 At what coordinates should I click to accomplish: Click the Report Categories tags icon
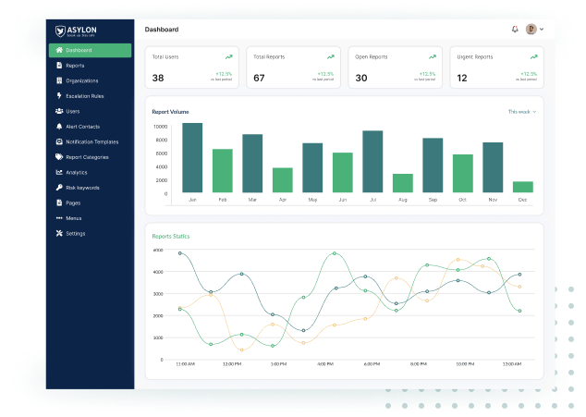tap(59, 157)
